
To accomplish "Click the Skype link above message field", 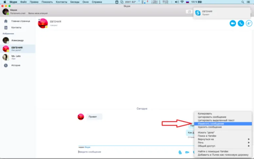I will coord(87,147).
